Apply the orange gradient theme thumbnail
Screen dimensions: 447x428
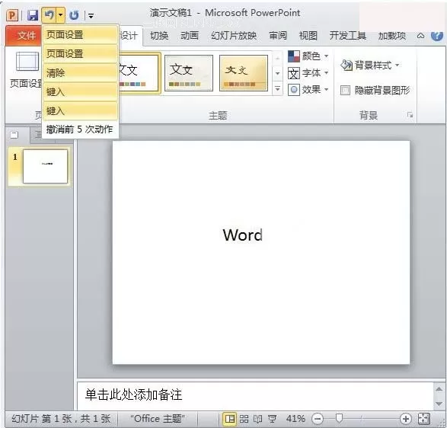244,73
